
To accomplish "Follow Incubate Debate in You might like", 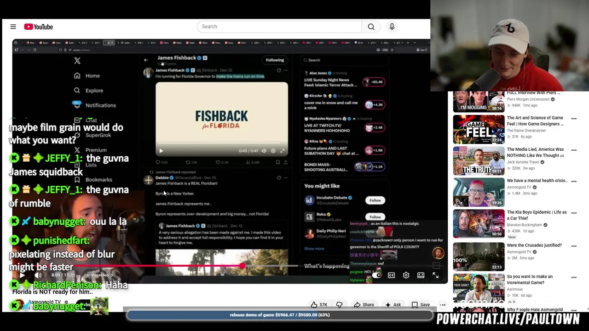I will pyautogui.click(x=375, y=200).
